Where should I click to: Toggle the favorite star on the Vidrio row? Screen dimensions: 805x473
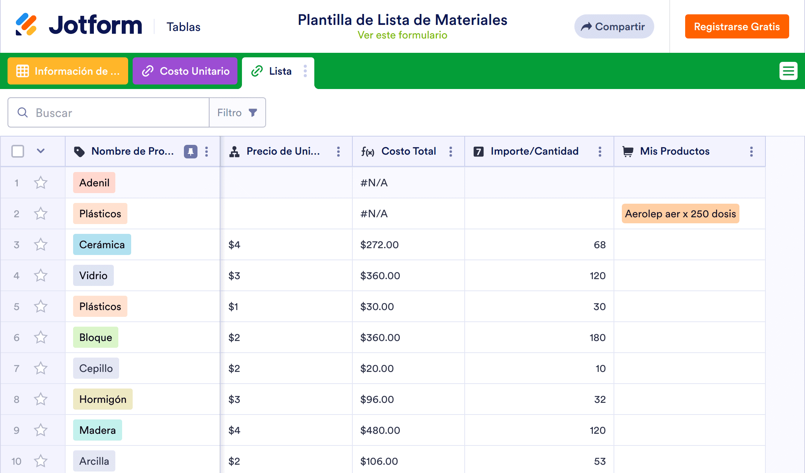click(41, 276)
